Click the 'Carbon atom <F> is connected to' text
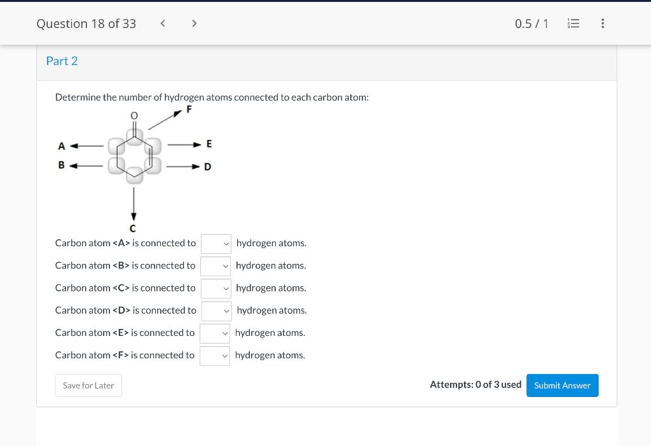 [125, 356]
